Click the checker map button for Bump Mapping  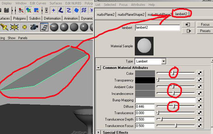[200, 100]
